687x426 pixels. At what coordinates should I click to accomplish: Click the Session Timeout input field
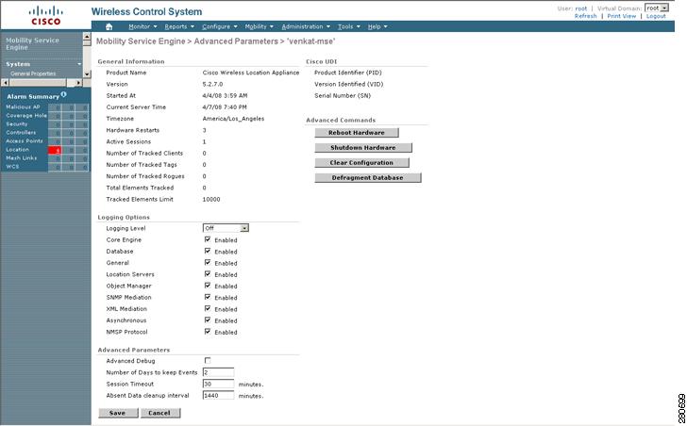click(218, 384)
